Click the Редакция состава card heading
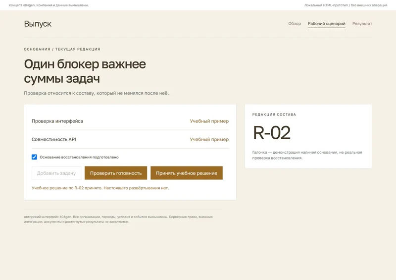Image resolution: width=396 pixels, height=280 pixels. 274,114
